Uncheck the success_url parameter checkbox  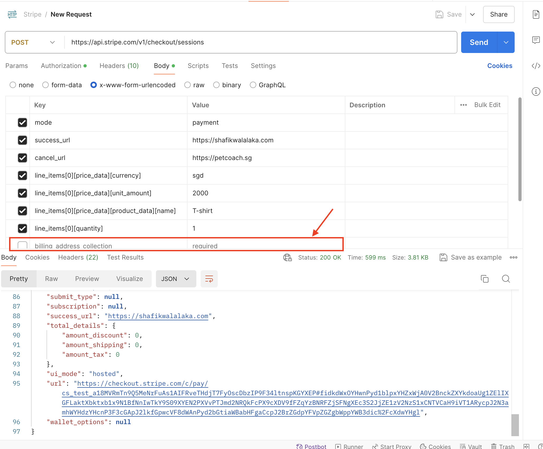[x=22, y=140]
